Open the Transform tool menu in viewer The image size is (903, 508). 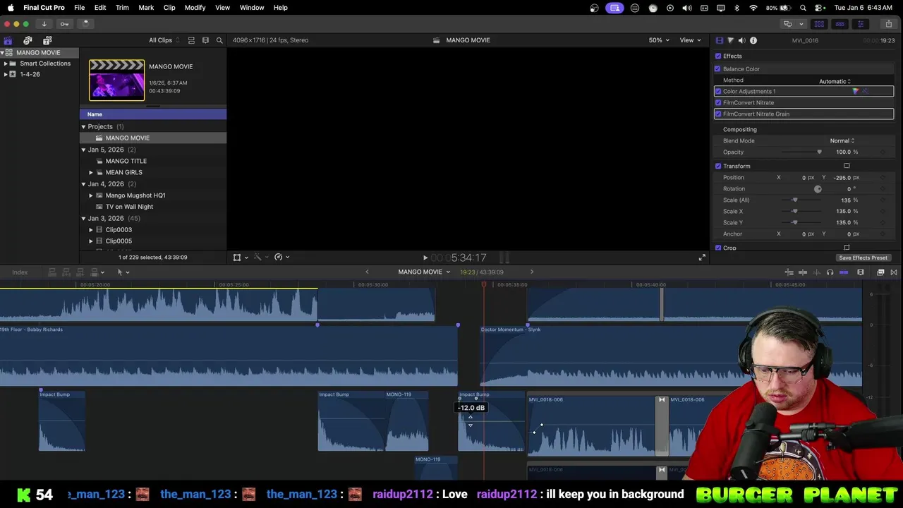(240, 258)
